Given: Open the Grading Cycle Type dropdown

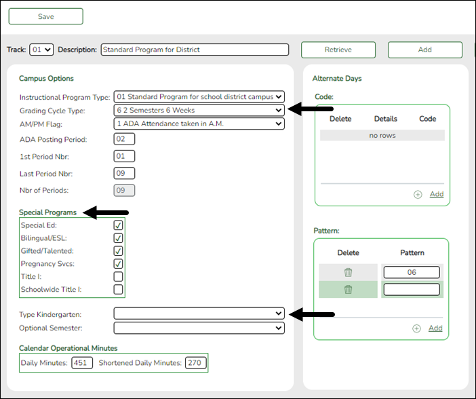Looking at the screenshot, I should coord(199,111).
